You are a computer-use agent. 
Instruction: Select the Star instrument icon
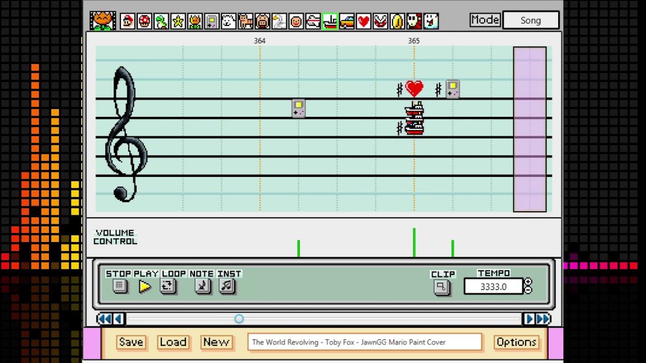pos(178,21)
